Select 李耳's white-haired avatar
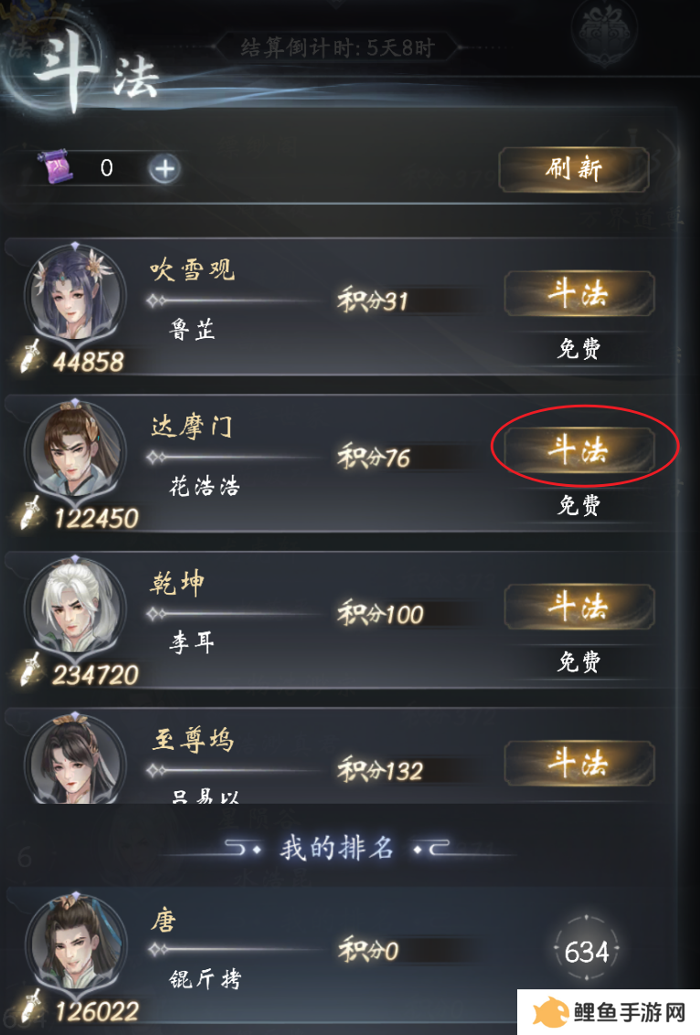 pyautogui.click(x=75, y=606)
